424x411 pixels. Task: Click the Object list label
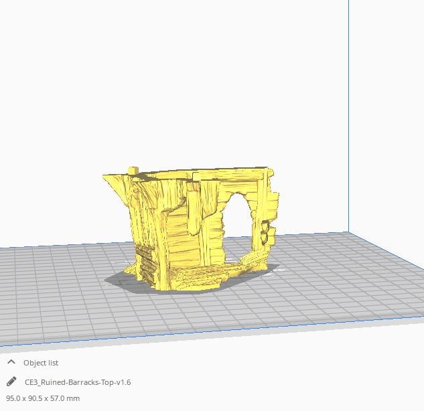(41, 363)
